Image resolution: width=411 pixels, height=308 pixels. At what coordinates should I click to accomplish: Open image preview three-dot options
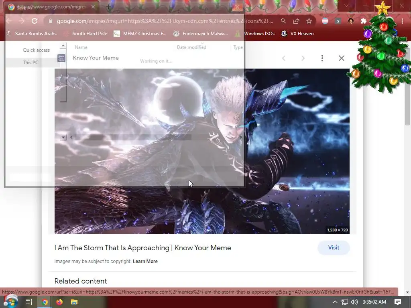pos(322,58)
